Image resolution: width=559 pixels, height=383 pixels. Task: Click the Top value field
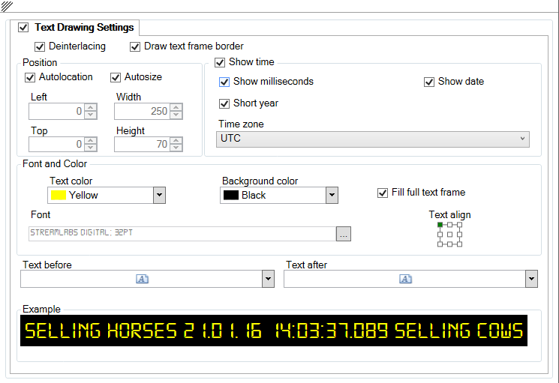pyautogui.click(x=57, y=144)
